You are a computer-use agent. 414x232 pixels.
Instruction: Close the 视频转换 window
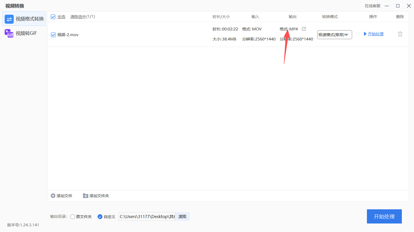click(x=409, y=6)
